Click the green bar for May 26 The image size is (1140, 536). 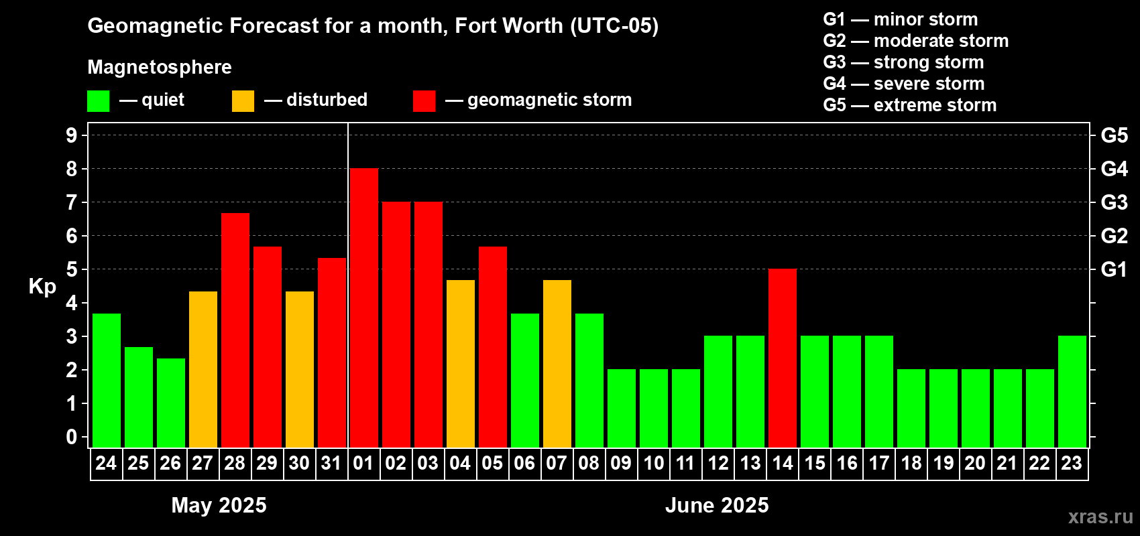point(171,403)
